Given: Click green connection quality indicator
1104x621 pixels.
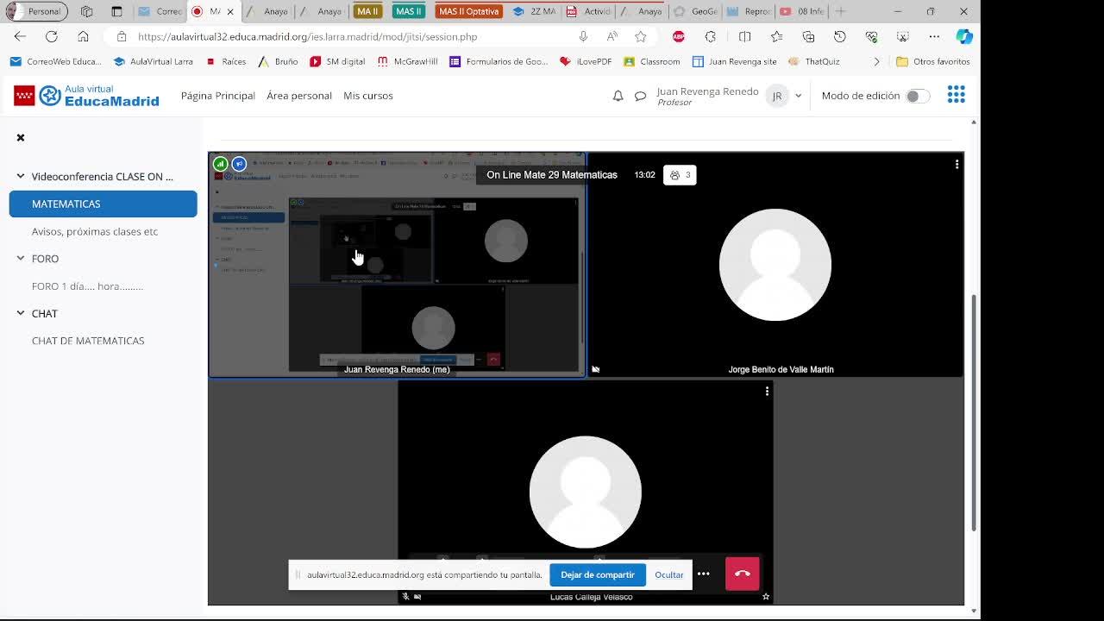Looking at the screenshot, I should click(221, 164).
